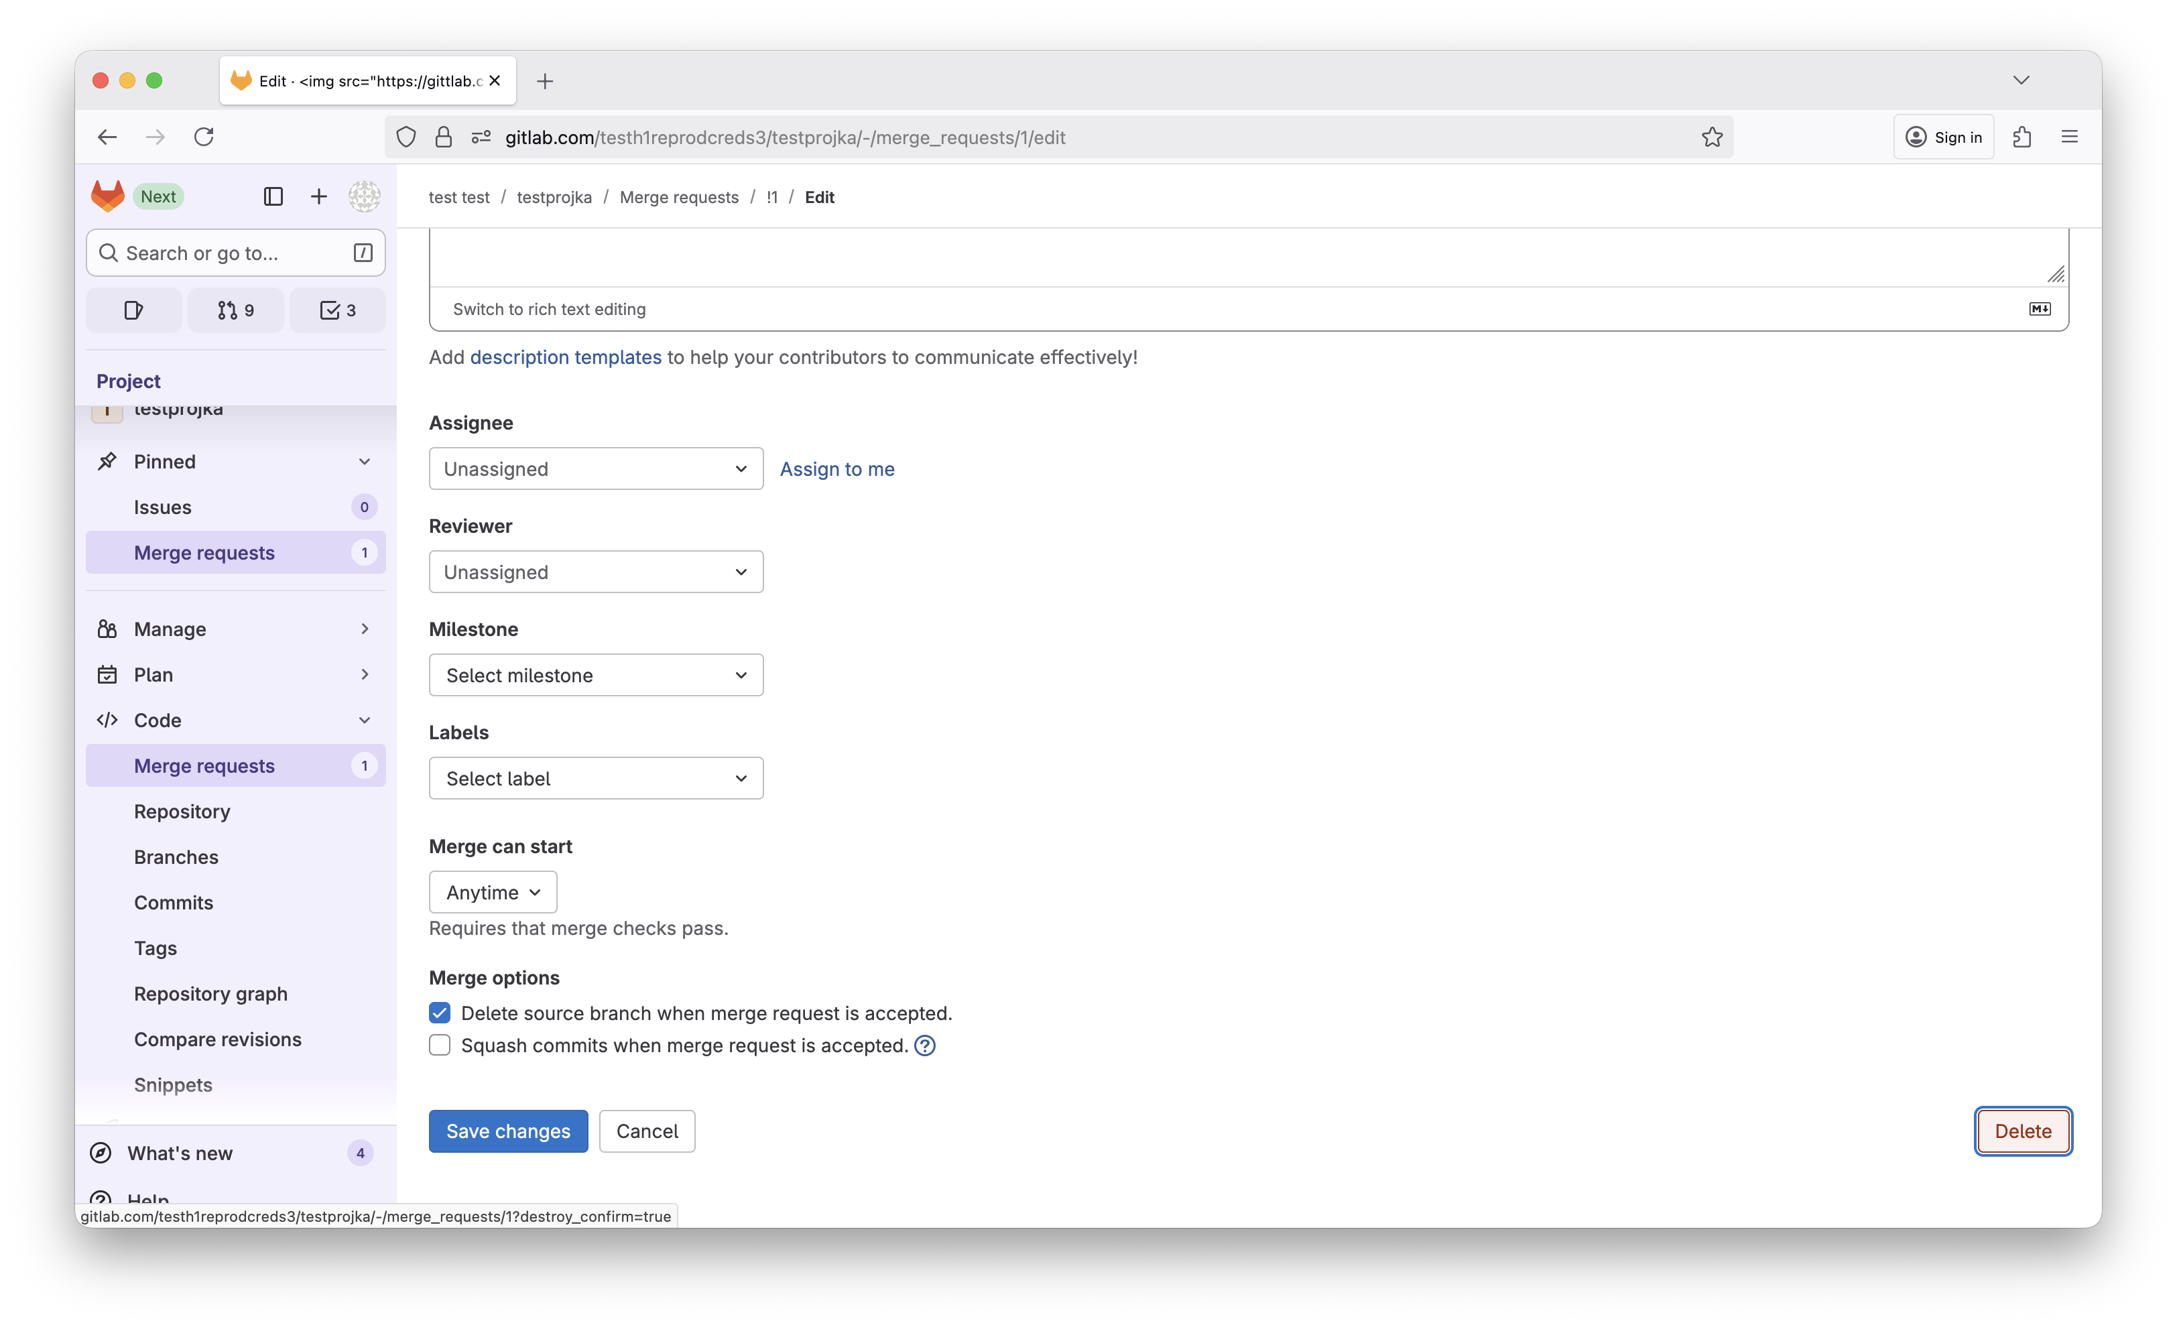The image size is (2177, 1327).
Task: Click the Markdown M↓ icon
Action: pyautogui.click(x=2039, y=309)
